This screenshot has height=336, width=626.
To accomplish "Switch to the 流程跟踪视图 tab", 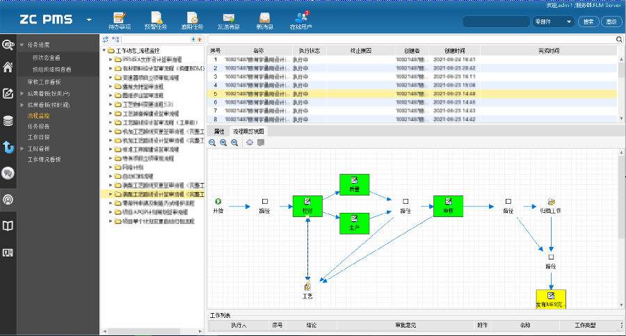I will (x=248, y=131).
